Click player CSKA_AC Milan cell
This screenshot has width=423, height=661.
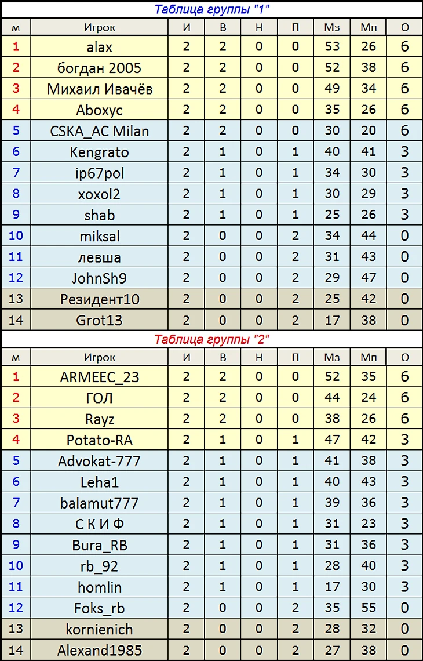[100, 131]
